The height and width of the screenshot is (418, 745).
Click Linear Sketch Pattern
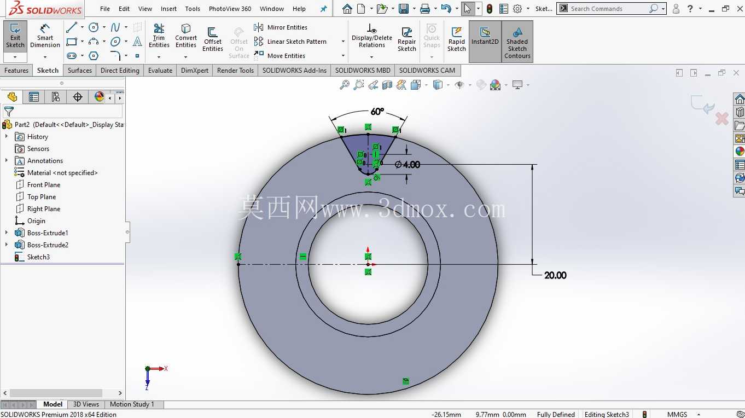pyautogui.click(x=290, y=42)
